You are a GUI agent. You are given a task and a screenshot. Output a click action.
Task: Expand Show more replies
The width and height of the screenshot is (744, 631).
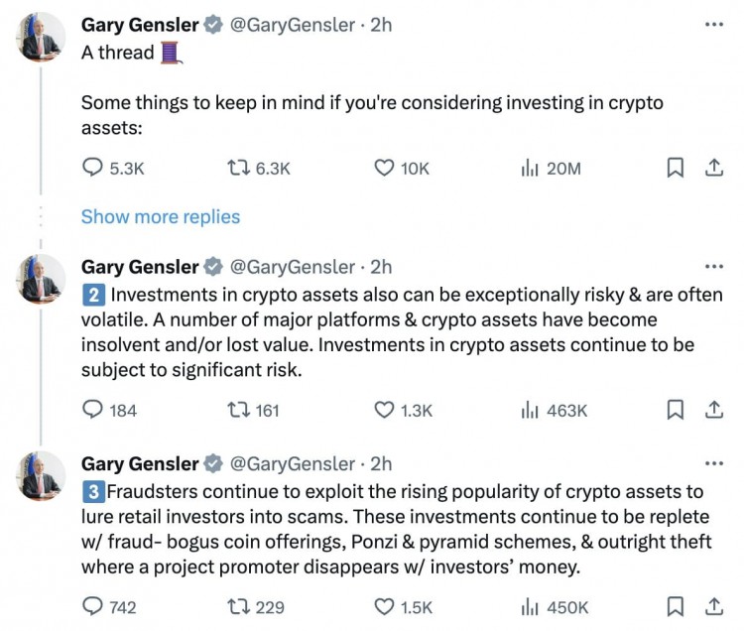(x=161, y=216)
